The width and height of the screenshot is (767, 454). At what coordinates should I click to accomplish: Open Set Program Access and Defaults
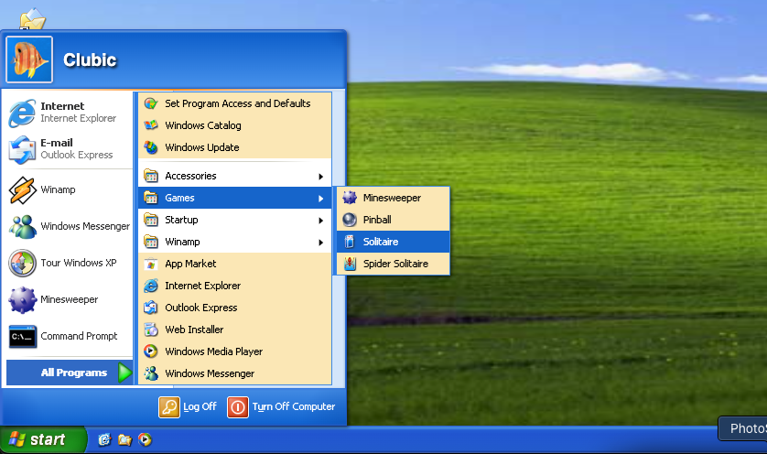pos(235,103)
